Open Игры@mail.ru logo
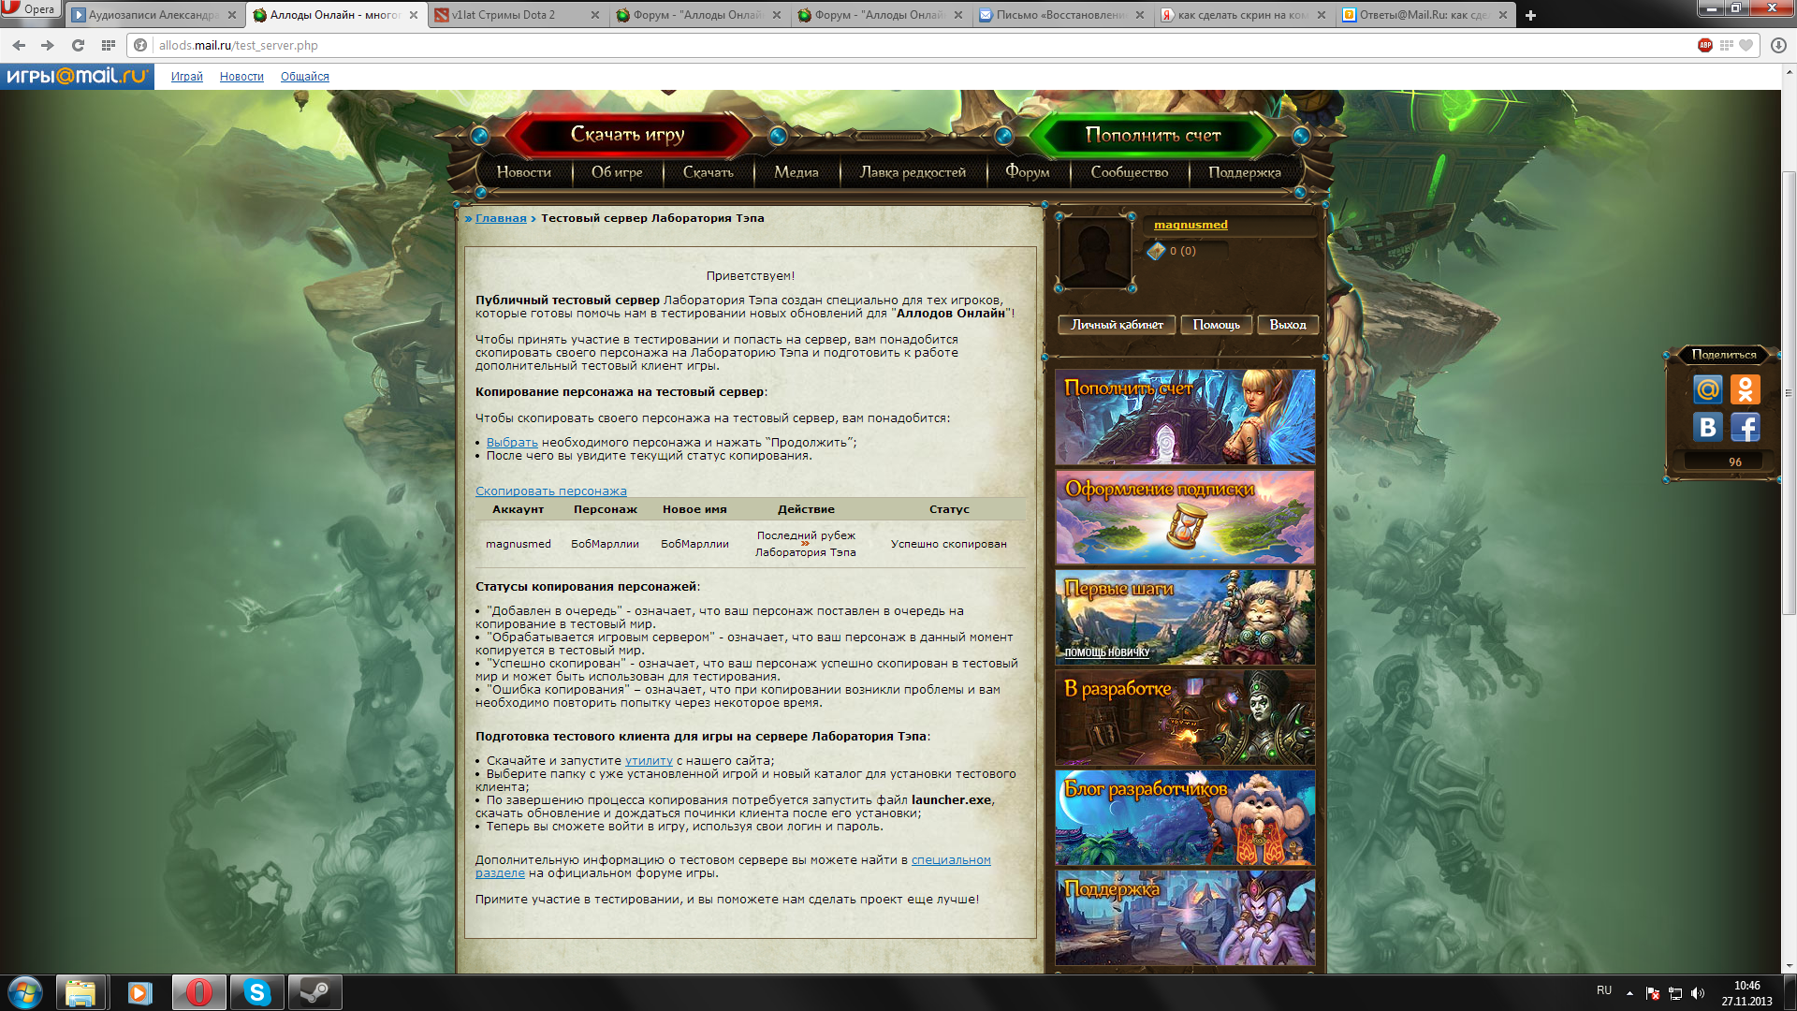The width and height of the screenshot is (1797, 1011). [77, 76]
